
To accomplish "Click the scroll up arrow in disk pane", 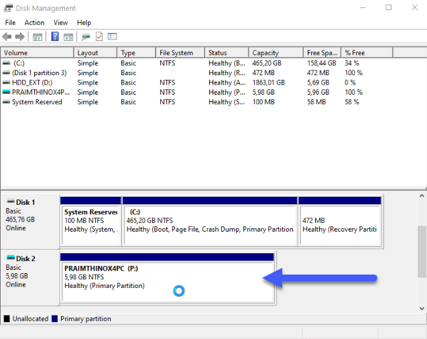I will pyautogui.click(x=422, y=195).
